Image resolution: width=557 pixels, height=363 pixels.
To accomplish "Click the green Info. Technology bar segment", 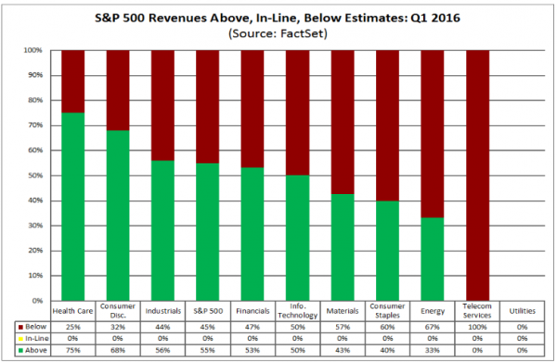I will click(x=298, y=238).
